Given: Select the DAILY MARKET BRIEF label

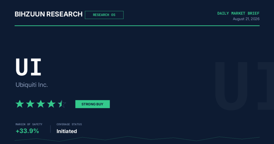Looking at the screenshot, I should click(x=238, y=13).
